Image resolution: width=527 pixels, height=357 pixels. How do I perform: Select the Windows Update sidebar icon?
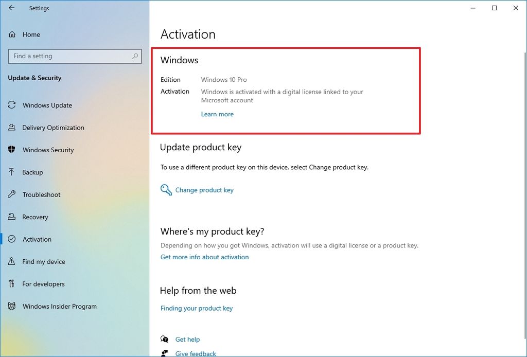[12, 105]
